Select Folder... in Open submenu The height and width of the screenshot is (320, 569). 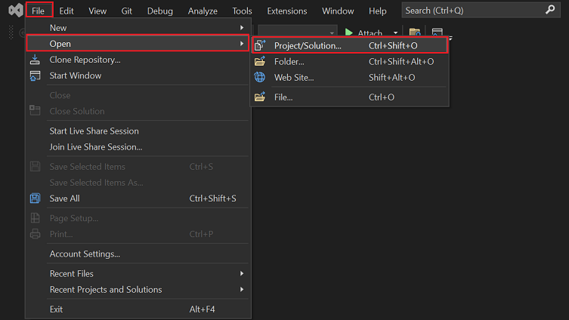(x=350, y=62)
